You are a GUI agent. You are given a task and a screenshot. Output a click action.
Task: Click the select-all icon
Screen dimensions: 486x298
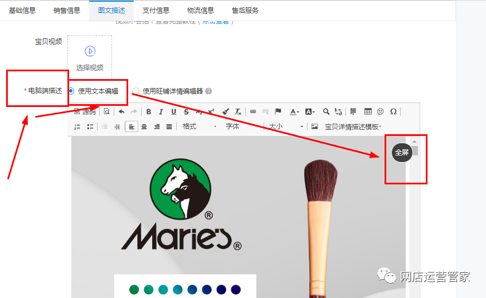353,111
